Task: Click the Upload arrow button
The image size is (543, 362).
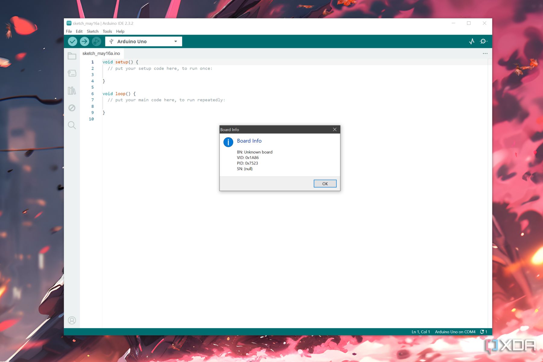Action: [84, 41]
